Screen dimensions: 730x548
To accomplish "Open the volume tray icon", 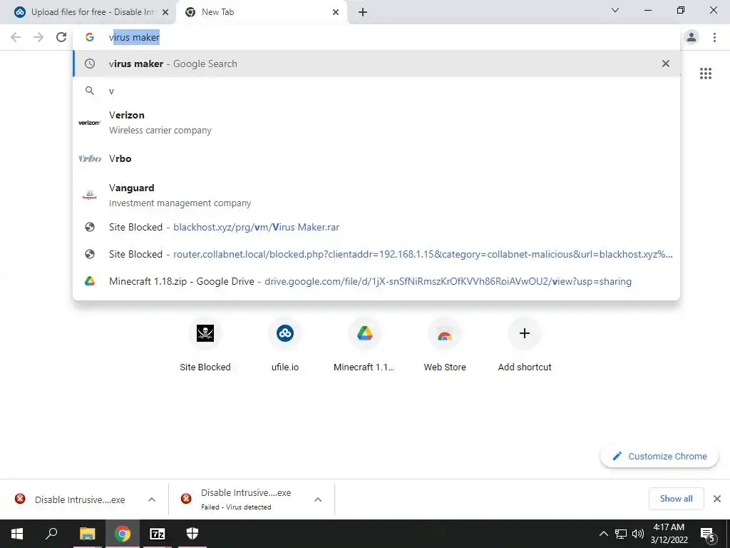I will point(638,534).
